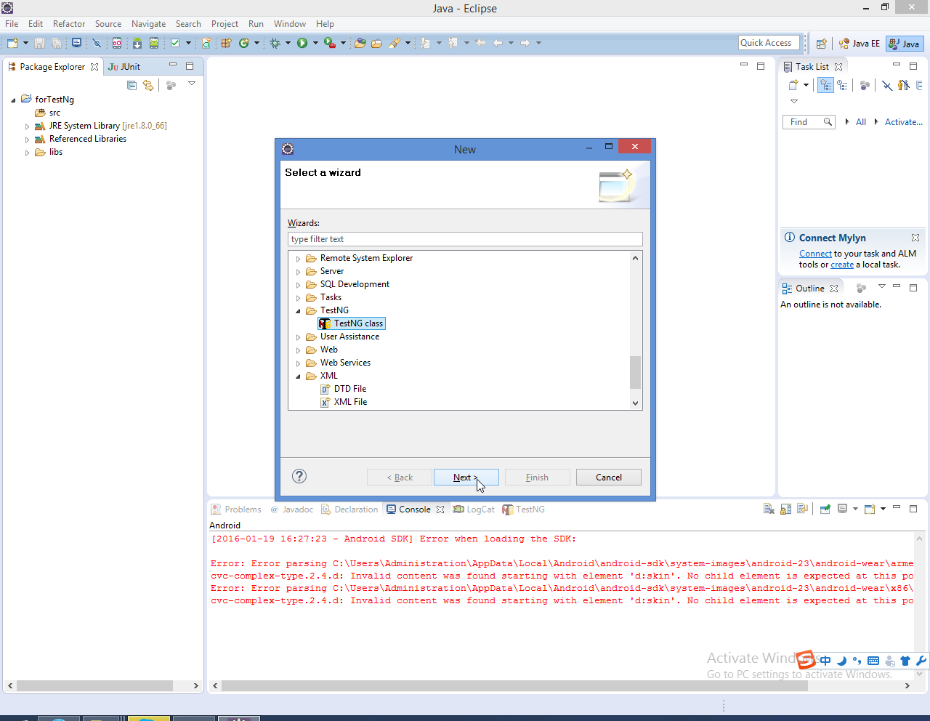Toggle Hide Completed Tasks in Task List
The height and width of the screenshot is (721, 930).
tap(887, 85)
